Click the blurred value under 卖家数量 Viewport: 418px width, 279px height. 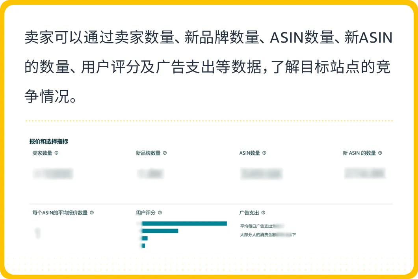pos(53,174)
